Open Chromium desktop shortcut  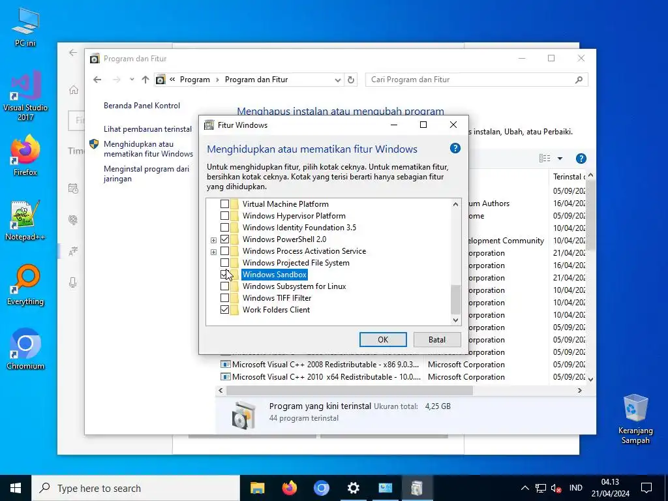click(25, 350)
